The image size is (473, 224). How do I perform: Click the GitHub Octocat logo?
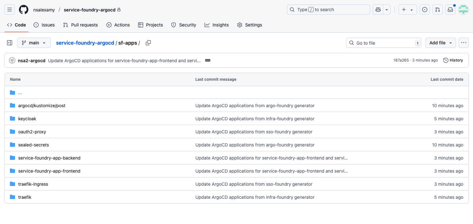[x=24, y=10]
